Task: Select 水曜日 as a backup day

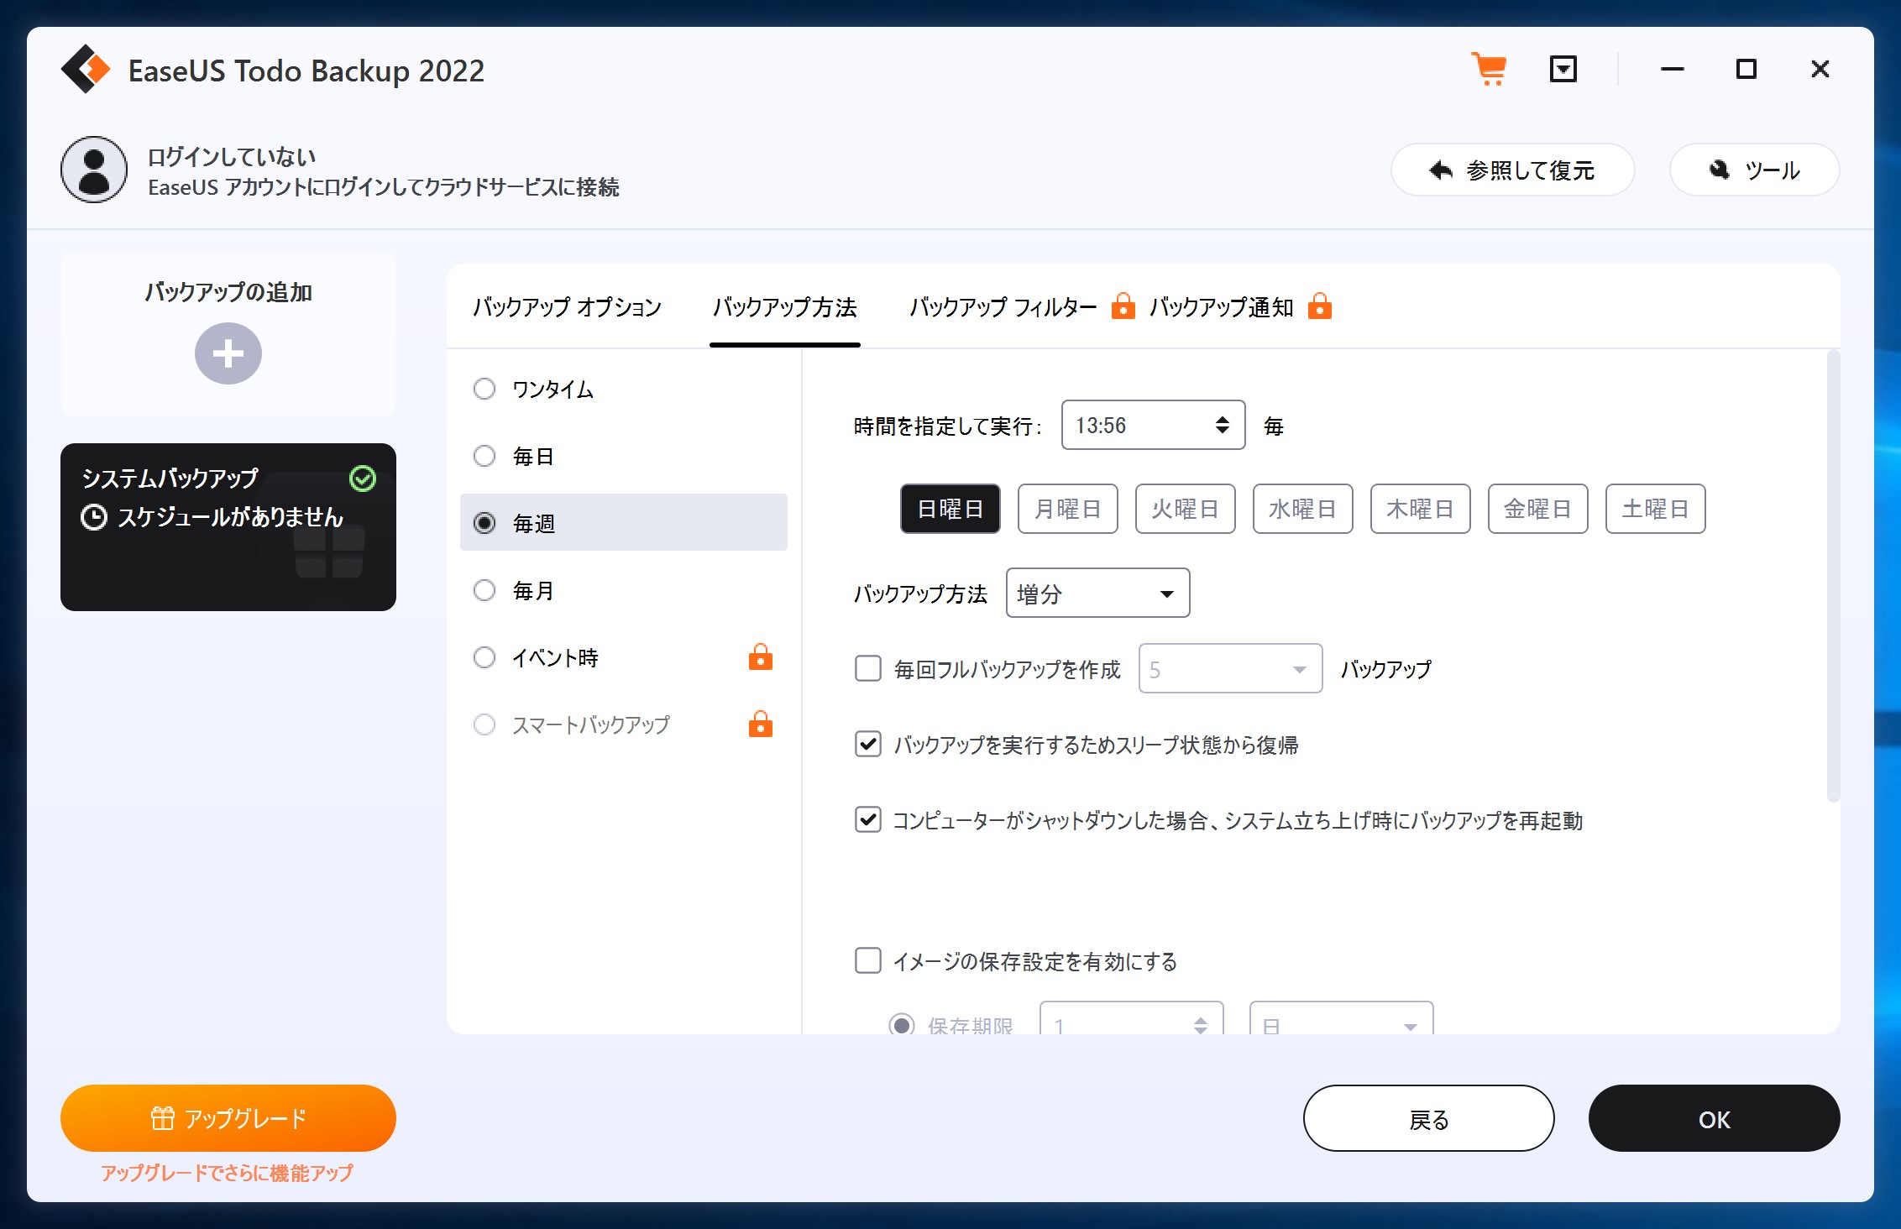Action: coord(1302,508)
